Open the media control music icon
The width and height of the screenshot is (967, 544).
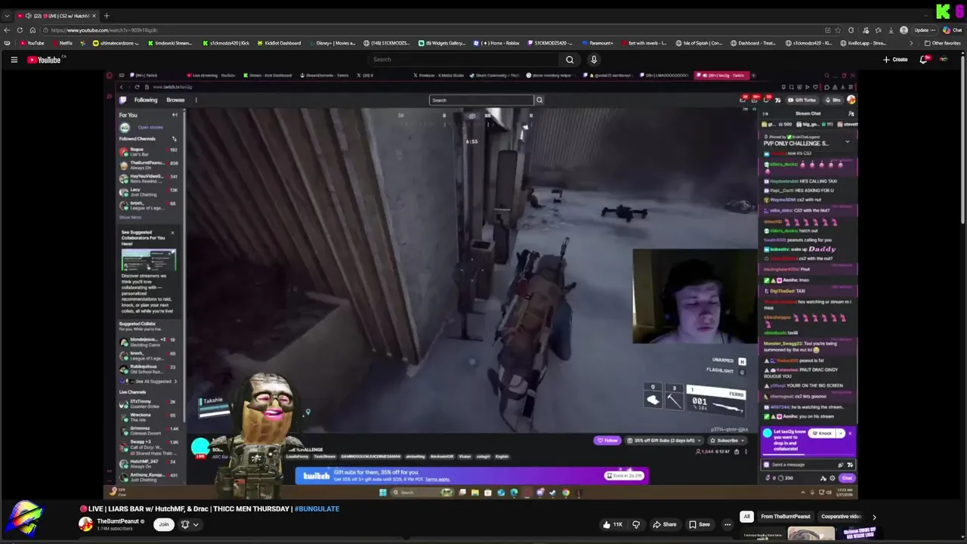pyautogui.click(x=865, y=30)
